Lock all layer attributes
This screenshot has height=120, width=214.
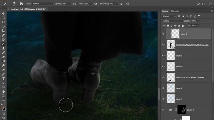point(183,26)
